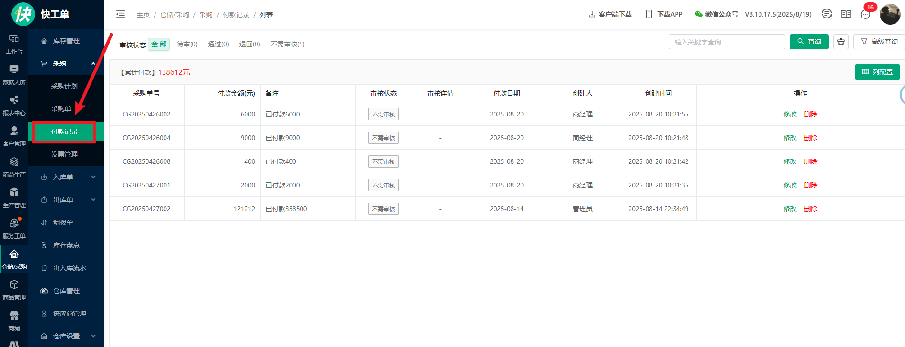Open the 列配置 column settings button
The width and height of the screenshot is (905, 347).
tap(877, 72)
